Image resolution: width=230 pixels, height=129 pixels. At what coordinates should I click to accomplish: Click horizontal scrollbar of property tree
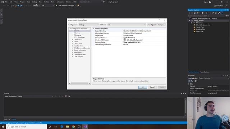79,83
